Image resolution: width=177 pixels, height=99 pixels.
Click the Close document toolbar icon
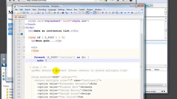tap(32, 13)
